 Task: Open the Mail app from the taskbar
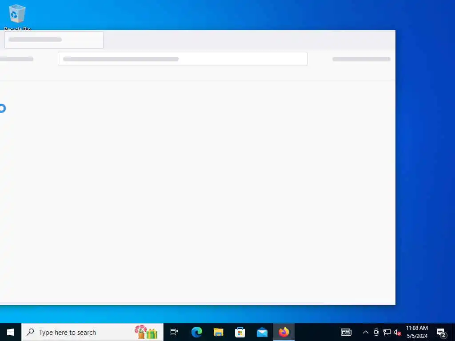coord(262,332)
